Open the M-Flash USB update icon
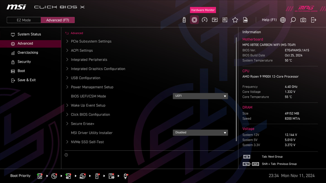Image resolution: width=326 pixels, height=183 pixels. [x=184, y=20]
